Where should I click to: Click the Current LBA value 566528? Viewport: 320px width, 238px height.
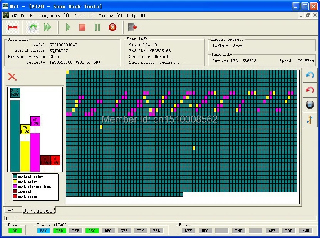pos(249,61)
